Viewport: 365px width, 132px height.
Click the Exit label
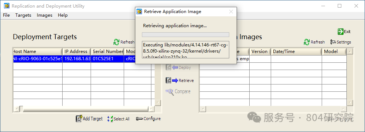click(347, 32)
